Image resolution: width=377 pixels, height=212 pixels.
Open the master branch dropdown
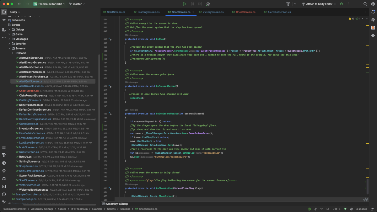tap(77, 4)
